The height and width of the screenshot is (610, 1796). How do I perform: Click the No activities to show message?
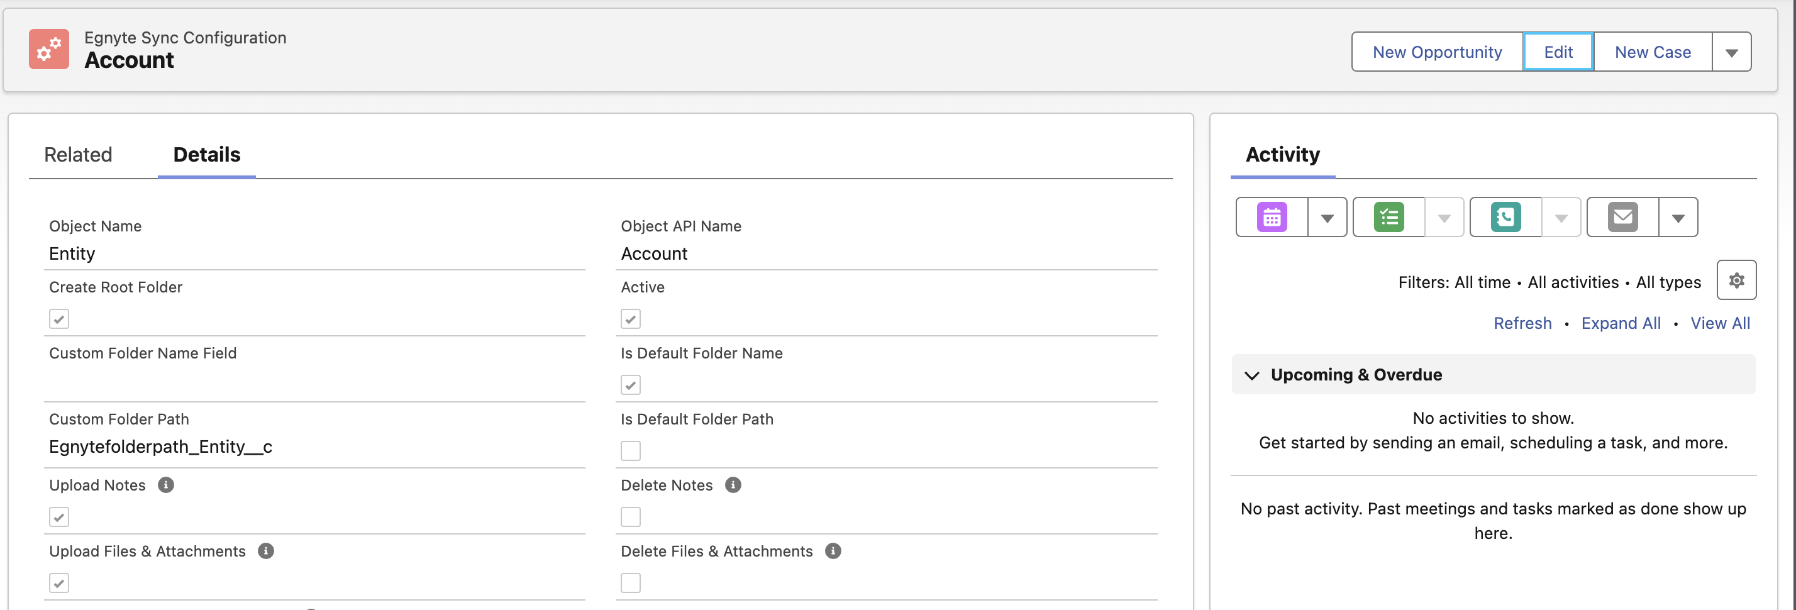click(x=1493, y=418)
